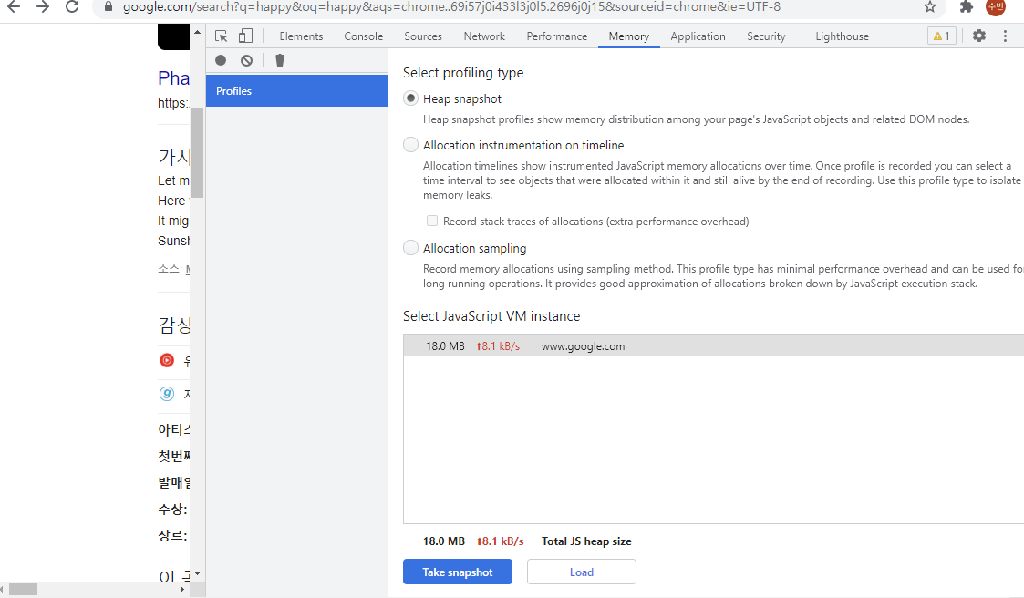Click the clear all profiles icon
The width and height of the screenshot is (1024, 598).
[246, 60]
